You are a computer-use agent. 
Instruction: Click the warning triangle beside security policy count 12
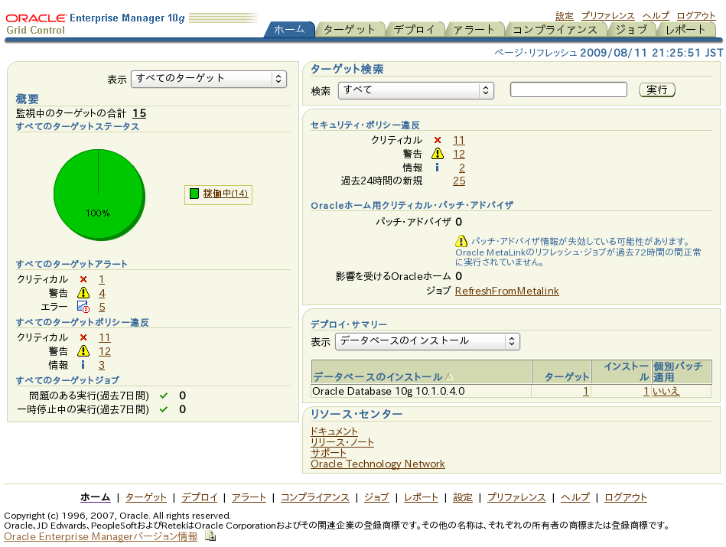click(x=438, y=154)
